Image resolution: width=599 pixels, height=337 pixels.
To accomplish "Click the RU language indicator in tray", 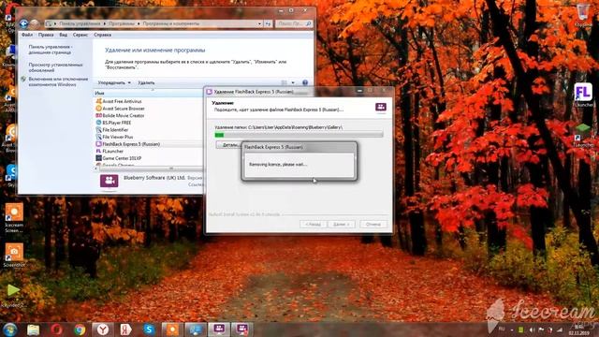I will (x=502, y=329).
